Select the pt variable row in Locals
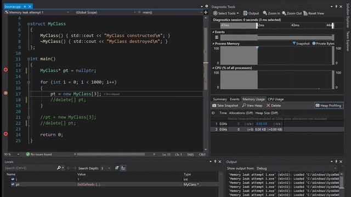The width and height of the screenshot is (351, 197). coord(111,184)
